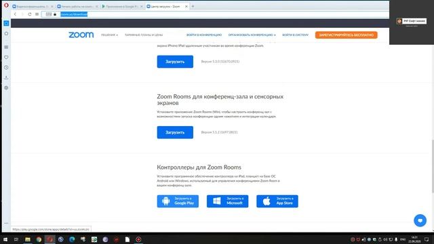This screenshot has width=434, height=244.
Task: Click the VPN badge in address bar
Action: click(49, 14)
